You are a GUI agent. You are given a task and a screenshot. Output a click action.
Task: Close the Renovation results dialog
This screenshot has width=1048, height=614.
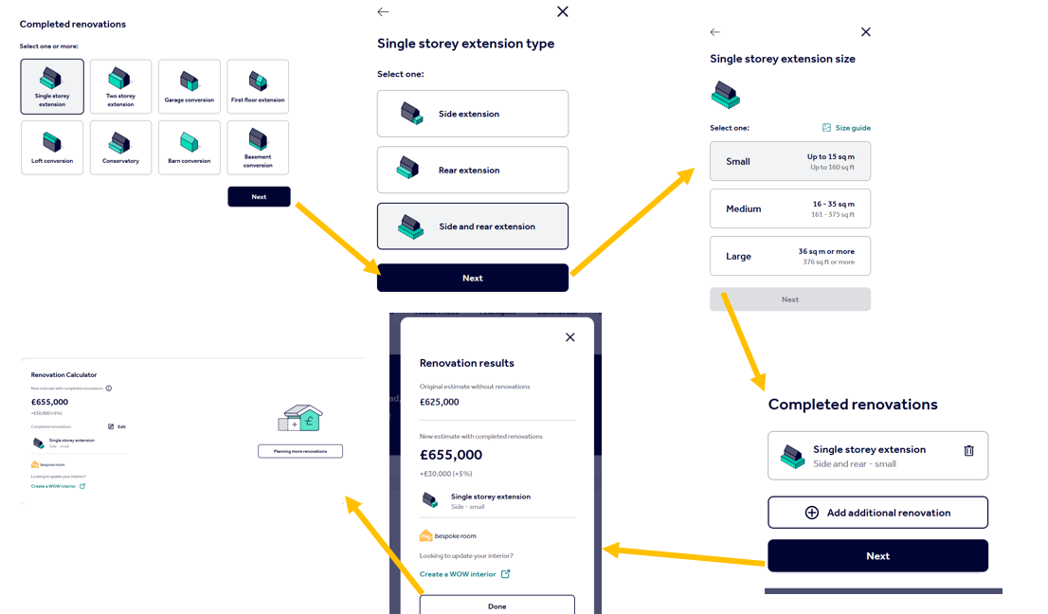(570, 337)
